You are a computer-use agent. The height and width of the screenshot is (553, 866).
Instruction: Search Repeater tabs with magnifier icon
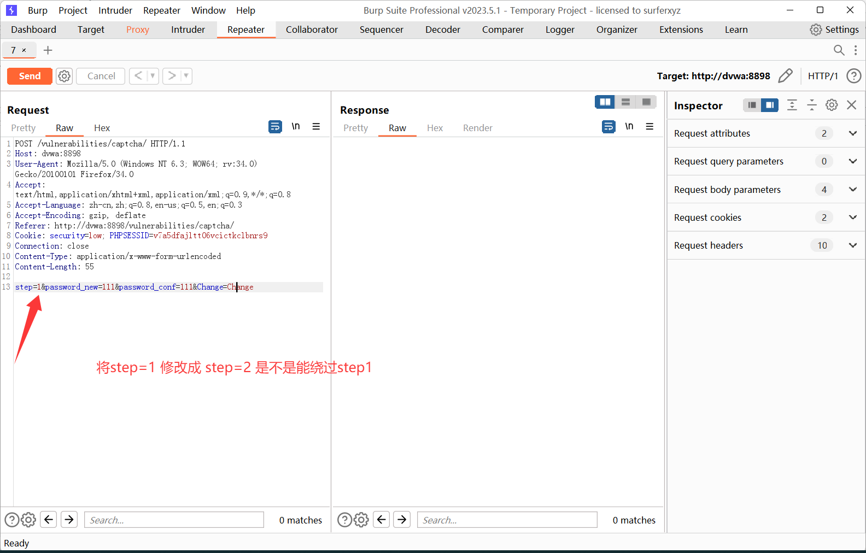pyautogui.click(x=839, y=50)
